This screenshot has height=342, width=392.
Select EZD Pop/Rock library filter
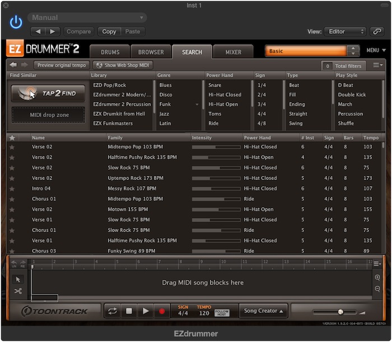[110, 85]
